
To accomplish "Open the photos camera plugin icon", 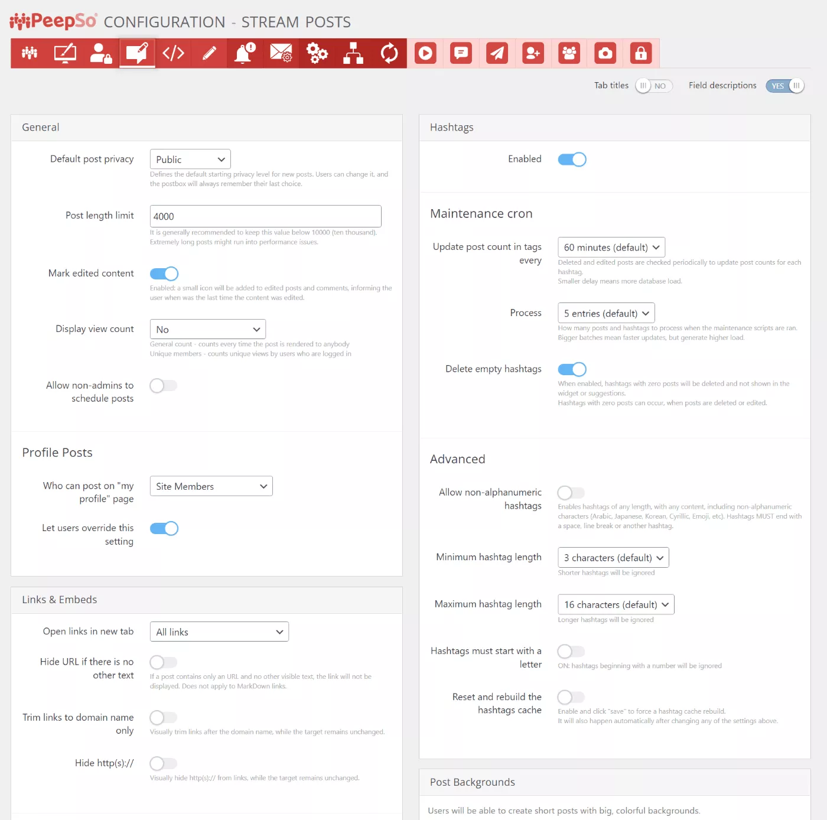I will (x=605, y=53).
